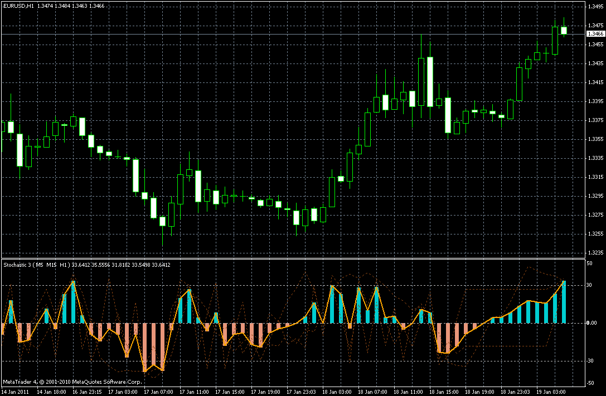Click the 1.3435 price axis label
The width and height of the screenshot is (606, 396).
click(595, 63)
